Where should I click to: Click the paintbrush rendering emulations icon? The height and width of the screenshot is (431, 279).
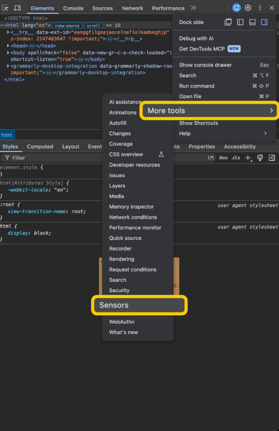click(x=260, y=158)
